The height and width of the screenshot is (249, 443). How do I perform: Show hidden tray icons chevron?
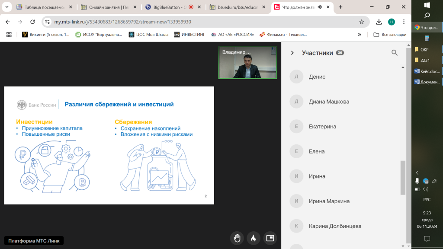417,172
